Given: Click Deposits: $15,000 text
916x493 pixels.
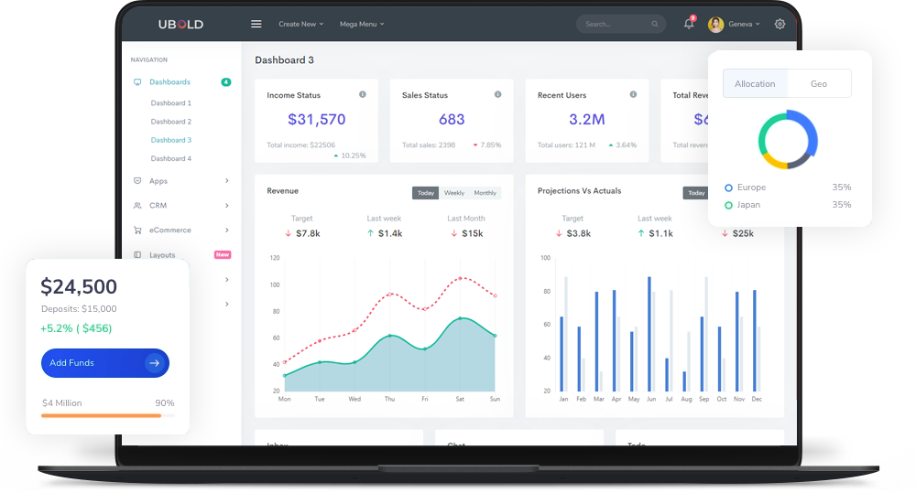Looking at the screenshot, I should pos(79,309).
